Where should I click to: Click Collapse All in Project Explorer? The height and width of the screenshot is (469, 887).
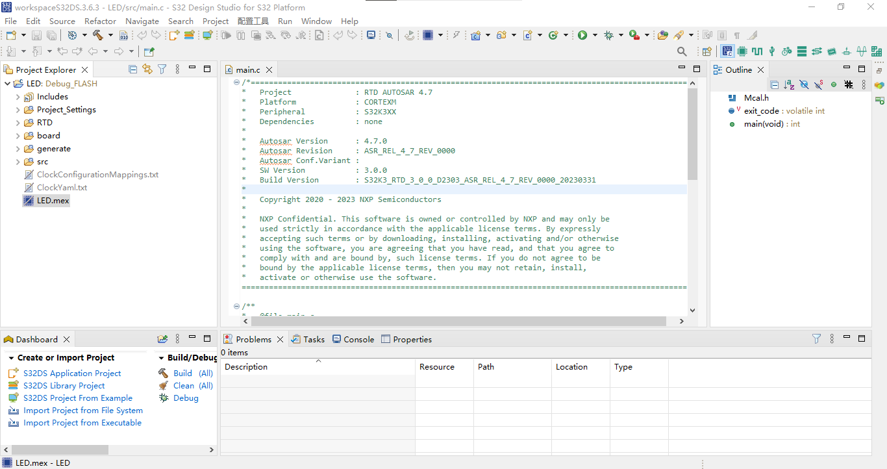click(133, 69)
